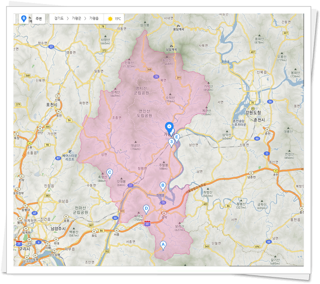
Task: Click the 용화산 (878m) label
Action: point(259,41)
